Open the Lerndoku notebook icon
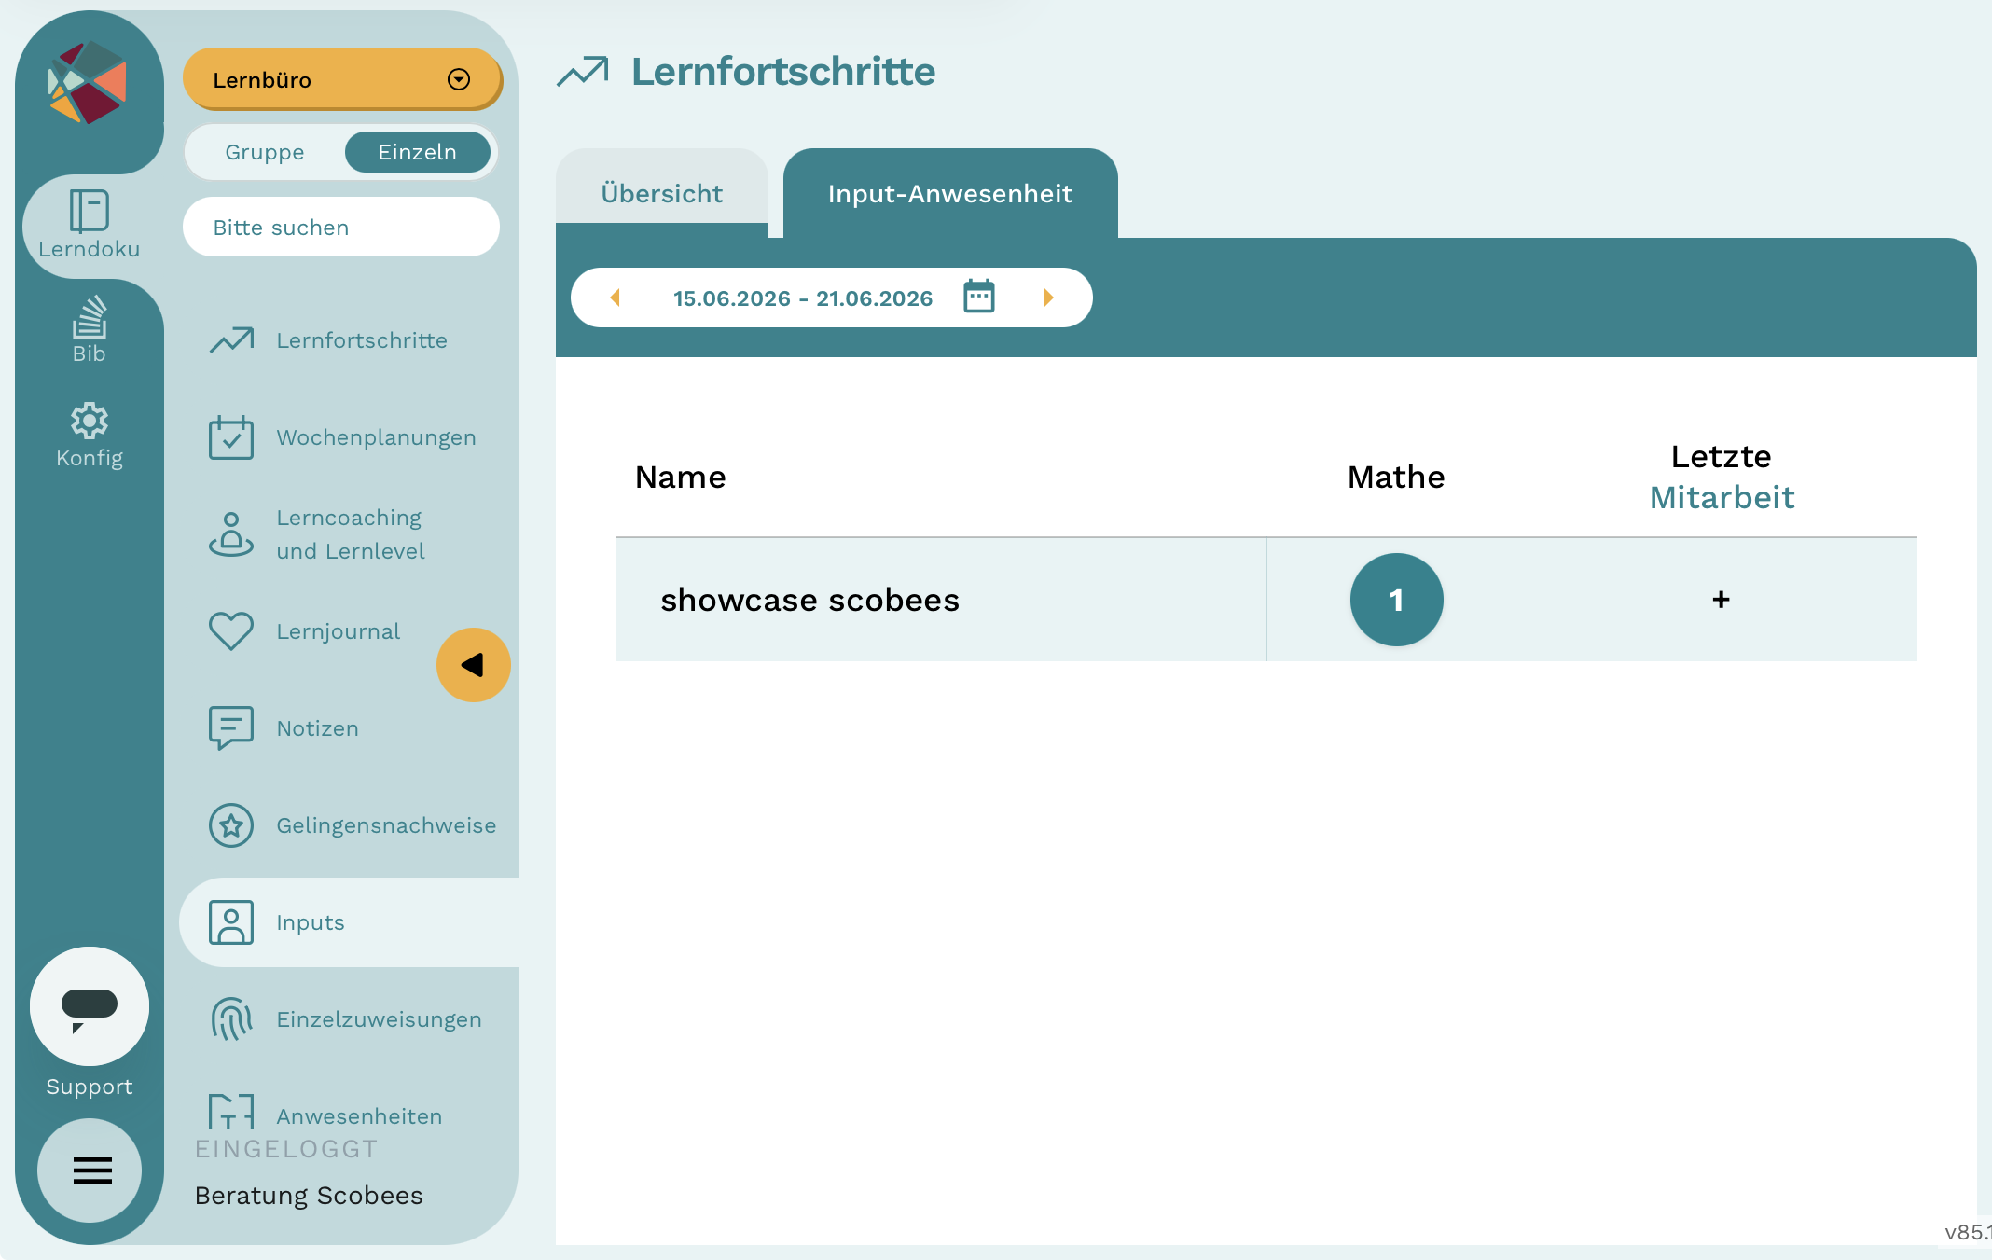 coord(90,211)
